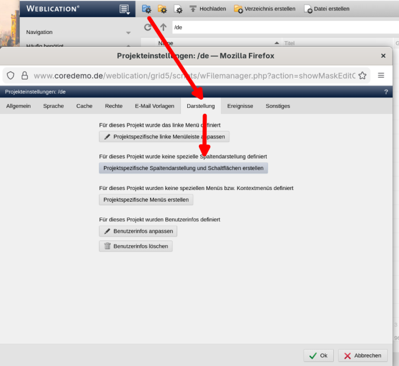
Task: Click the yellow folder settings icon
Action: coord(162,9)
